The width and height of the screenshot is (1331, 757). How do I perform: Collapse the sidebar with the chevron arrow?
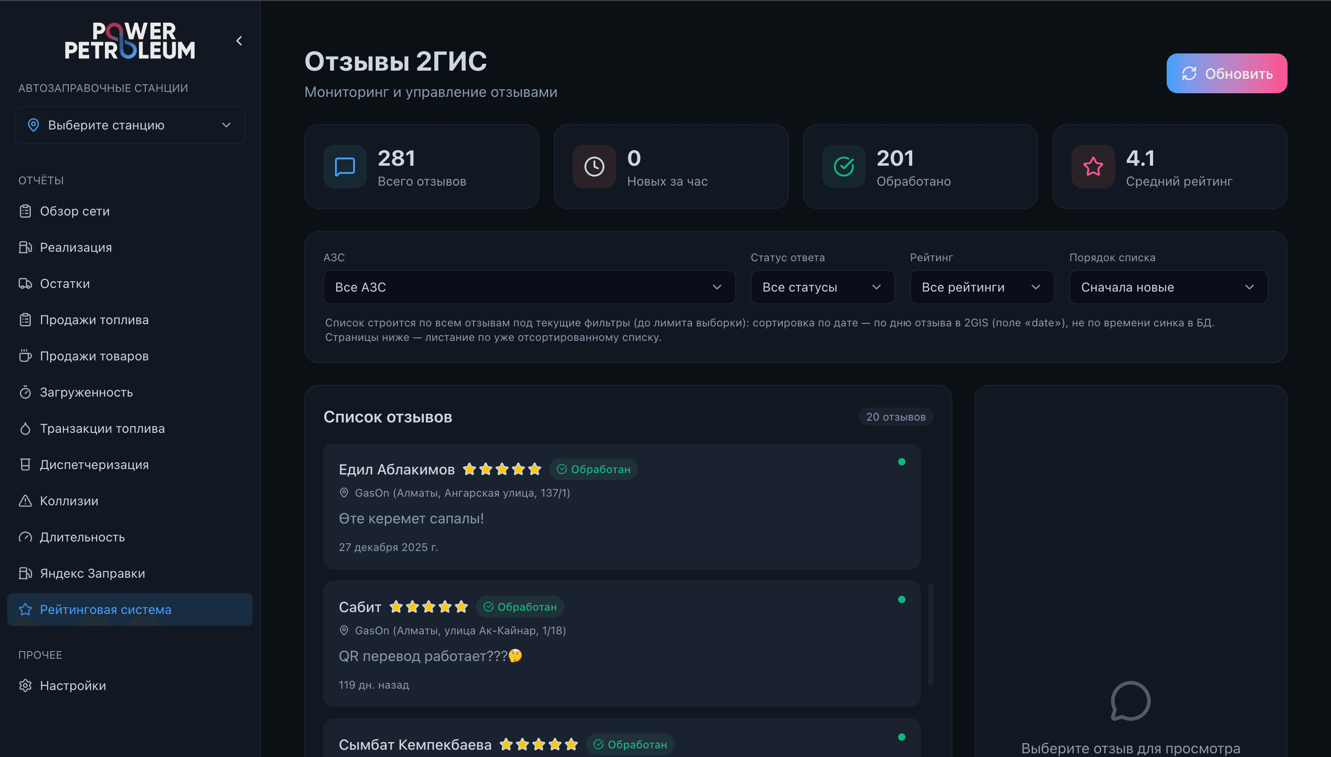(239, 41)
